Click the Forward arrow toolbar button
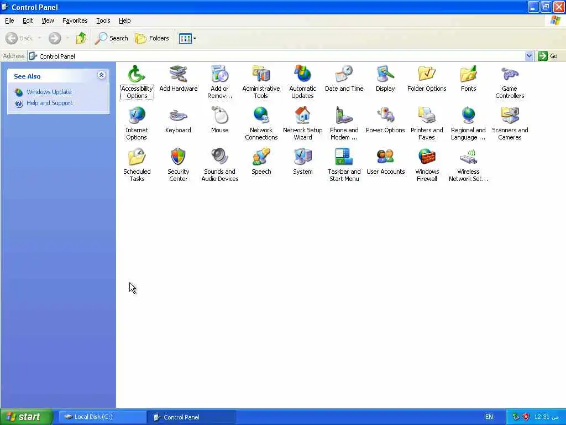The width and height of the screenshot is (566, 425). (55, 38)
